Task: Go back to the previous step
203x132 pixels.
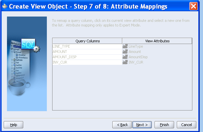Action: tap(122, 125)
